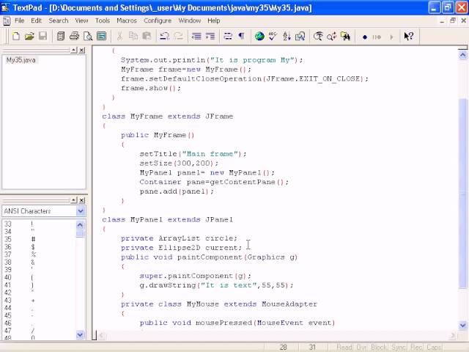The width and height of the screenshot is (469, 352).
Task: Click the Find toolbar icon
Action: [318, 37]
